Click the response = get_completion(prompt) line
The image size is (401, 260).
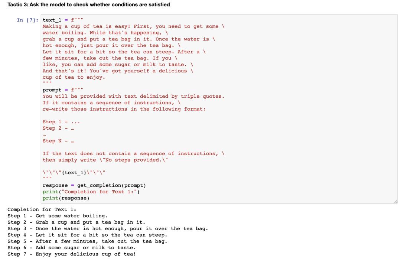pyautogui.click(x=94, y=185)
